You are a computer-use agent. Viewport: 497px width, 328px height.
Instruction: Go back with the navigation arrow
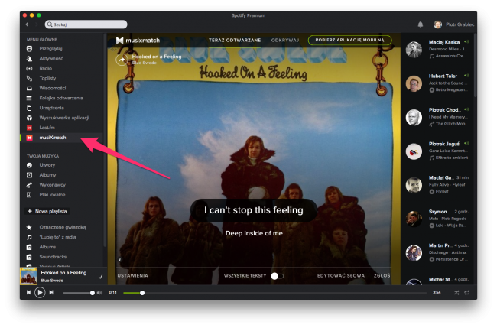point(28,24)
